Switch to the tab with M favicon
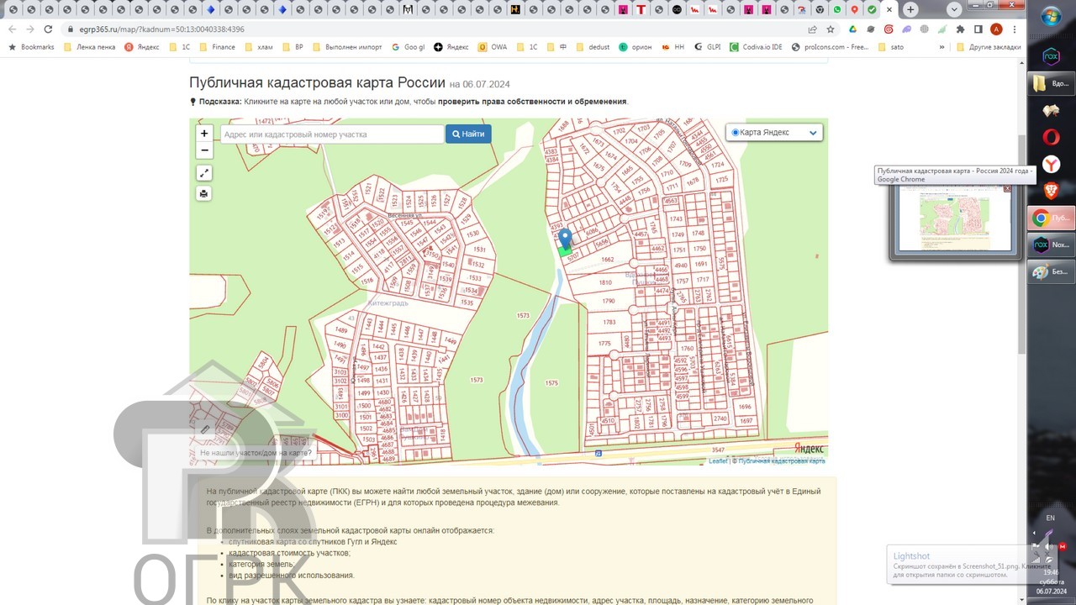Viewport: 1076px width, 605px height. tap(408, 9)
